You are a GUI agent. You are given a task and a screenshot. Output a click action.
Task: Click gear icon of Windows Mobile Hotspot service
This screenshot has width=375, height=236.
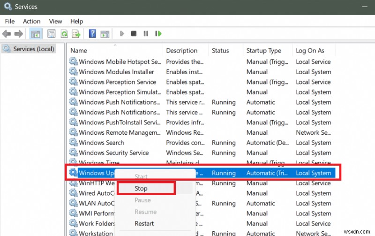click(x=74, y=61)
